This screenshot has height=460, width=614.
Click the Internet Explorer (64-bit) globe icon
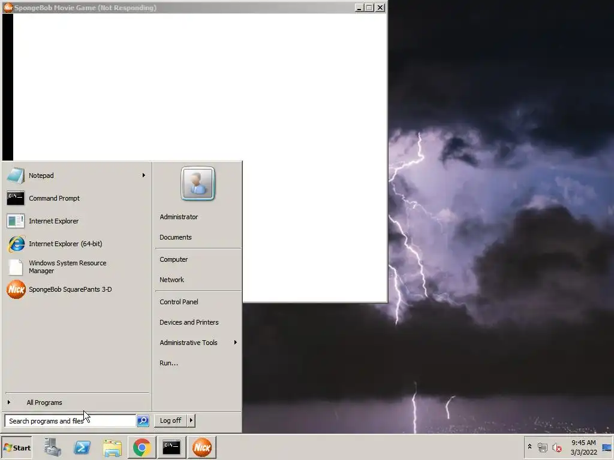[16, 244]
